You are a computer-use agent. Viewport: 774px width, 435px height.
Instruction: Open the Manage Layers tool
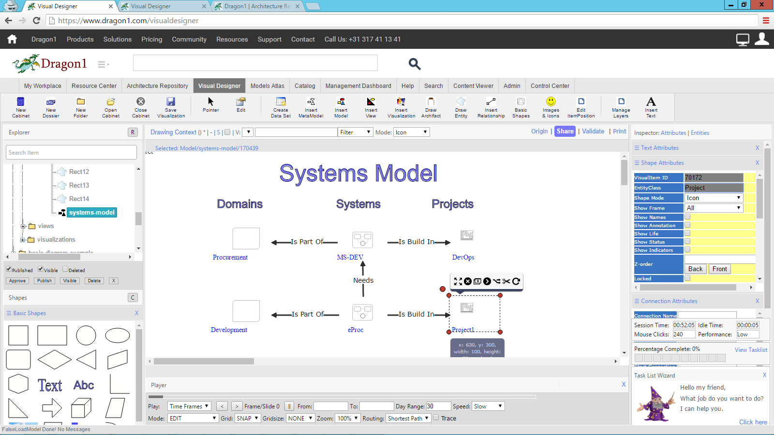click(621, 106)
